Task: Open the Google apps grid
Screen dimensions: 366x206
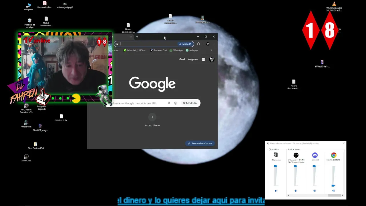Action: (x=204, y=59)
